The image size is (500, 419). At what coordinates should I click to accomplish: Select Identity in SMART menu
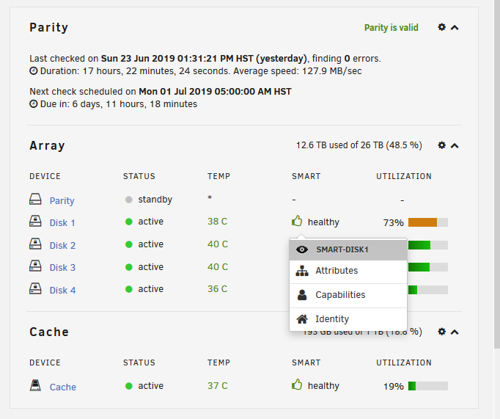coord(348,319)
